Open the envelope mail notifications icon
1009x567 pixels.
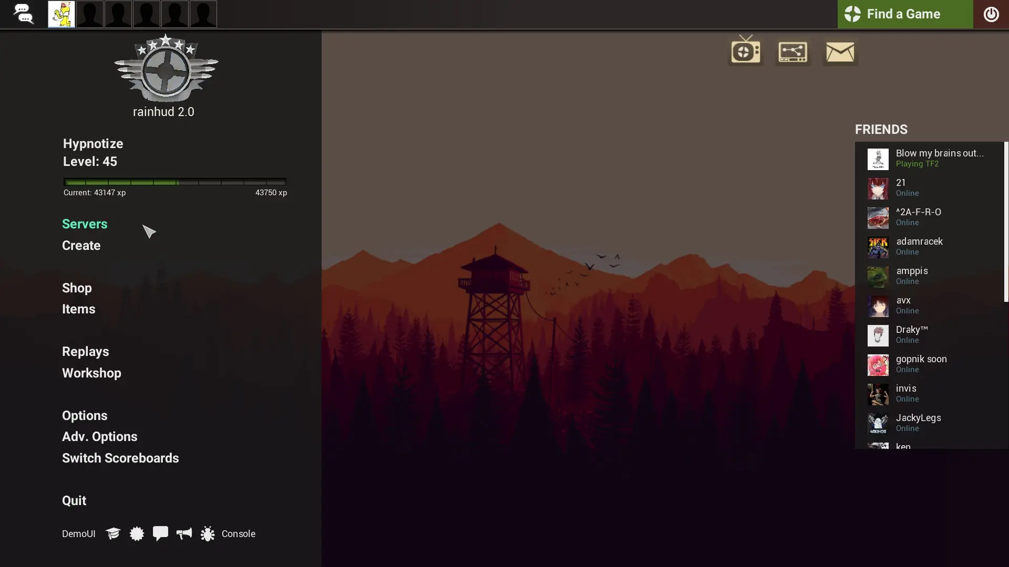(x=840, y=52)
